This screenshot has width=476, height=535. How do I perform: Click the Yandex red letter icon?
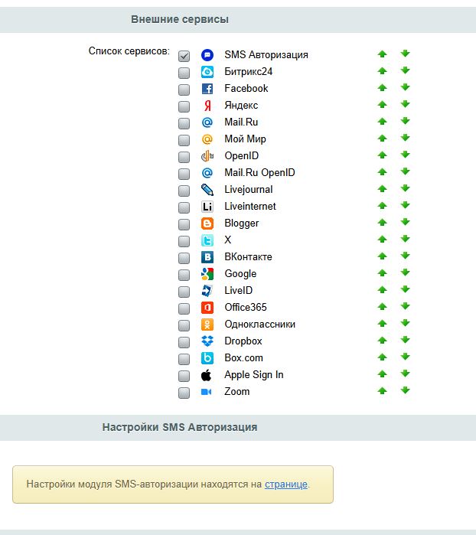click(207, 106)
